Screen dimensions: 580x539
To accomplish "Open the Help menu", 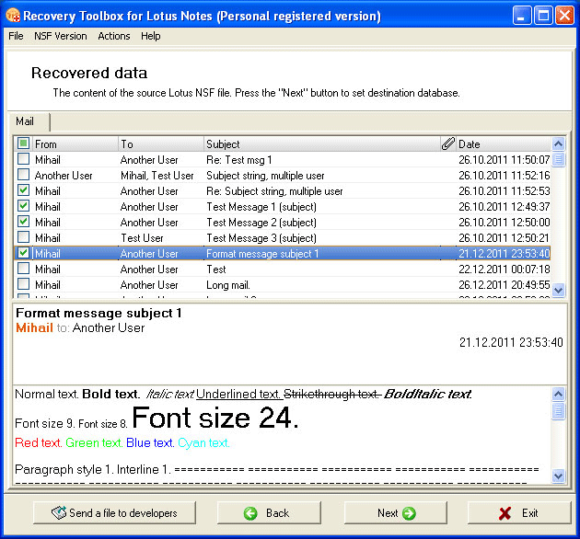I will click(151, 36).
